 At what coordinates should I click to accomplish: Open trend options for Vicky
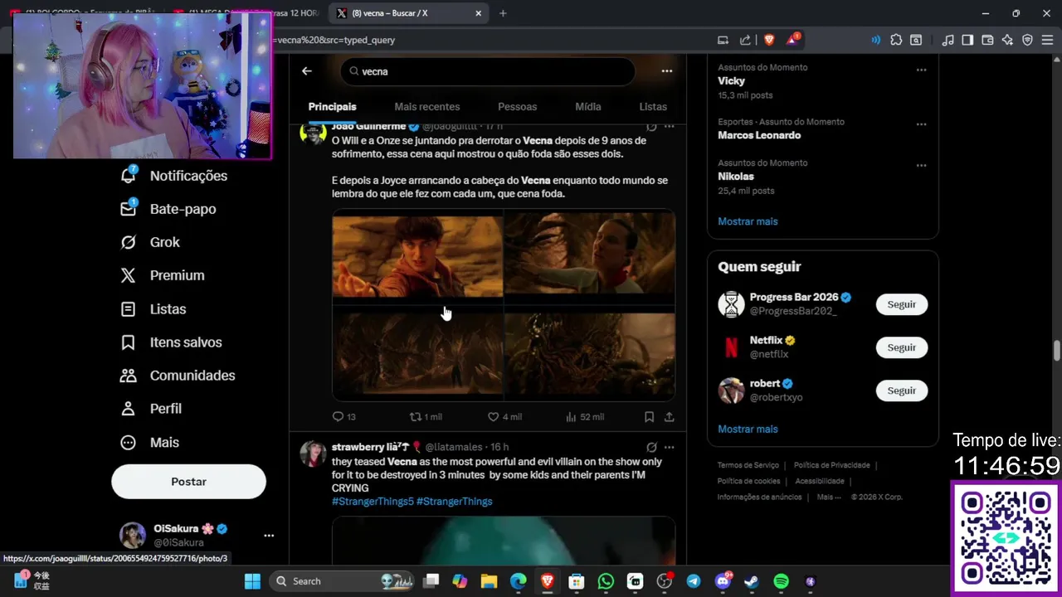tap(921, 70)
